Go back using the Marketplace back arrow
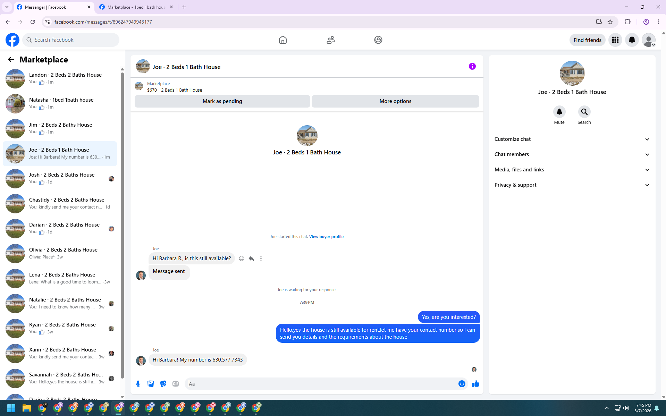 pos(11,60)
